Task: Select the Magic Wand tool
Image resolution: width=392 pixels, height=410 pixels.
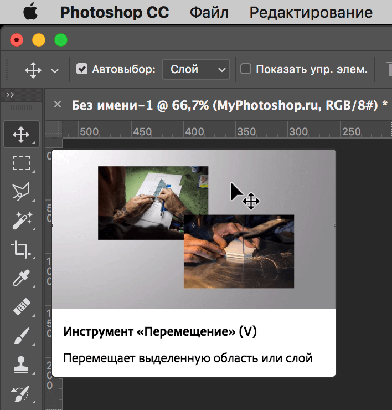Action: tap(22, 221)
